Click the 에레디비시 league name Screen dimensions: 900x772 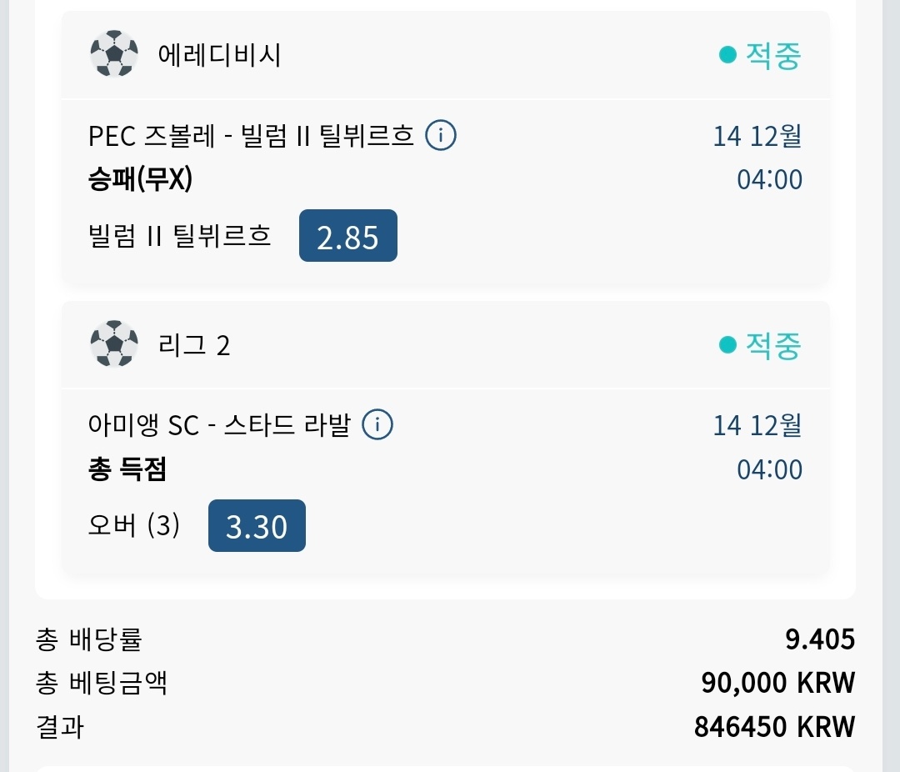pyautogui.click(x=219, y=55)
